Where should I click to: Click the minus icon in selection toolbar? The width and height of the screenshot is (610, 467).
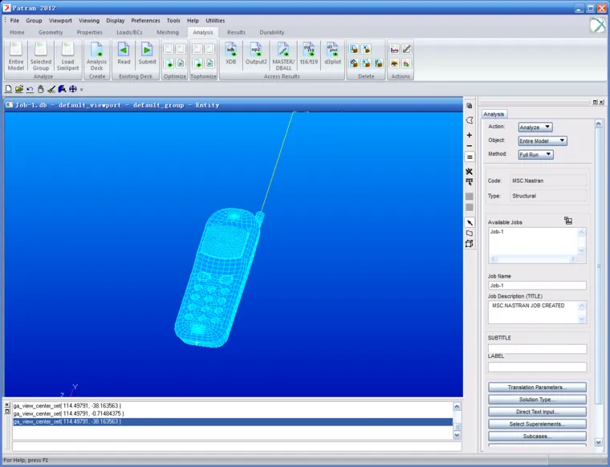(470, 146)
